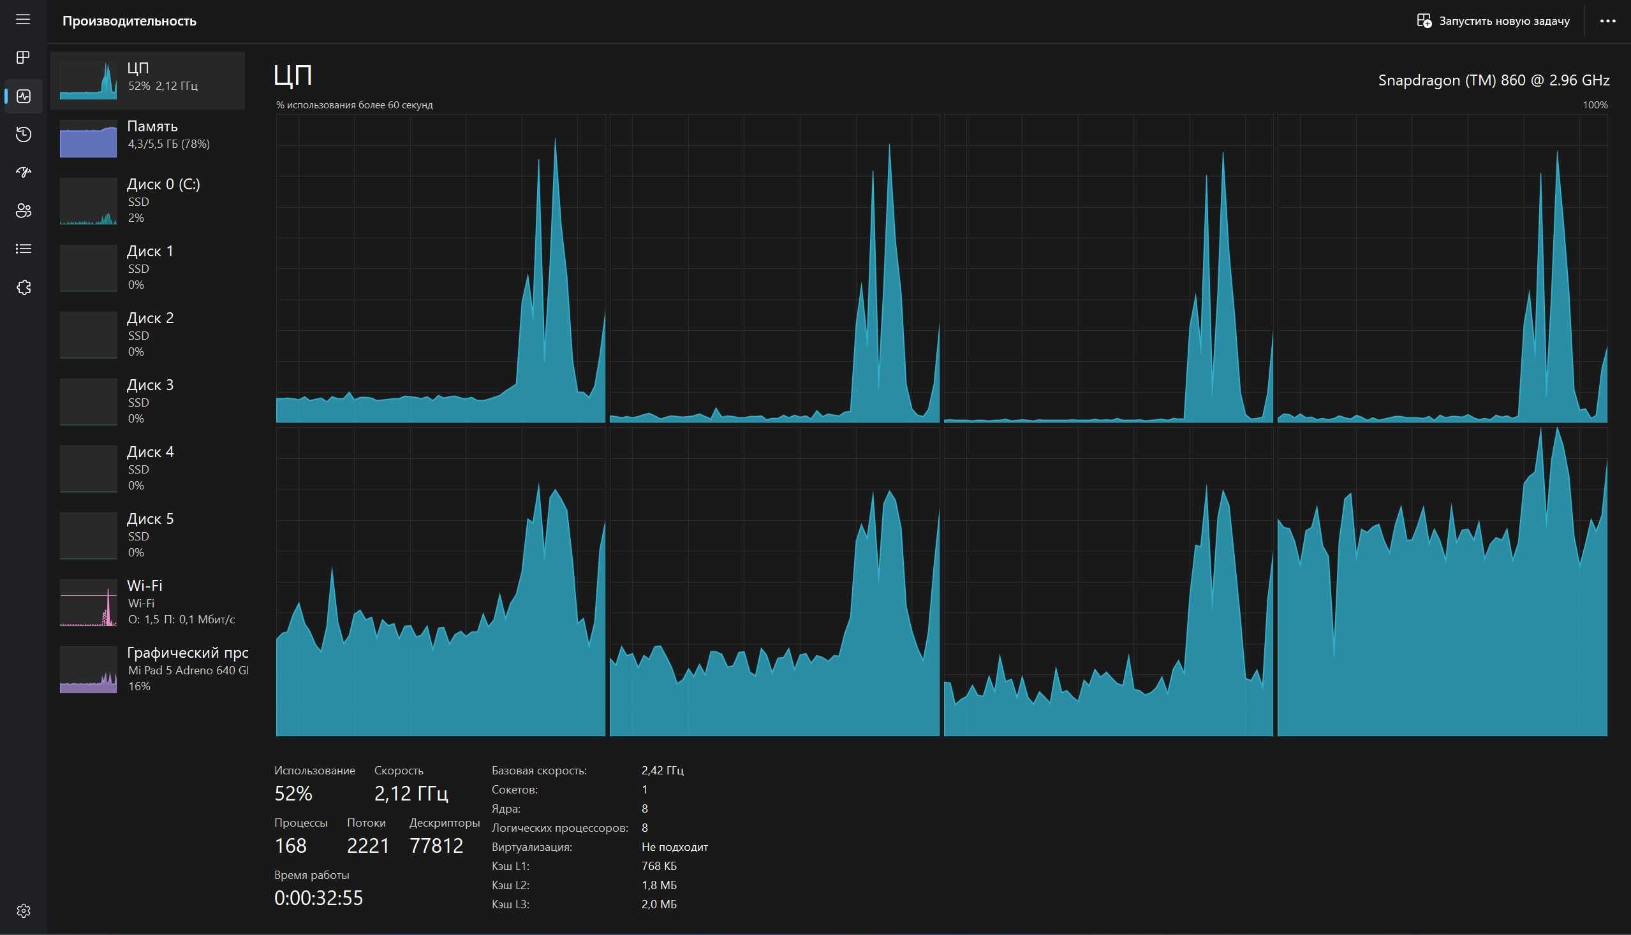
Task: Click the Run new task icon
Action: point(1424,20)
